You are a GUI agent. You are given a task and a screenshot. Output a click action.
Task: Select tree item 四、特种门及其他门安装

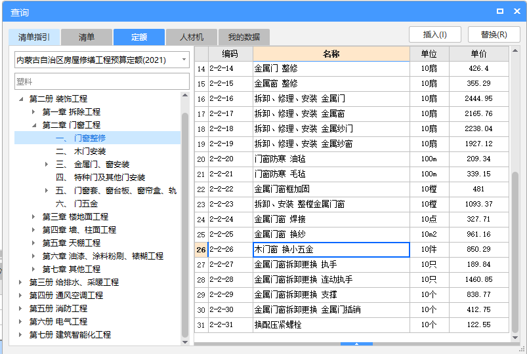(x=100, y=178)
